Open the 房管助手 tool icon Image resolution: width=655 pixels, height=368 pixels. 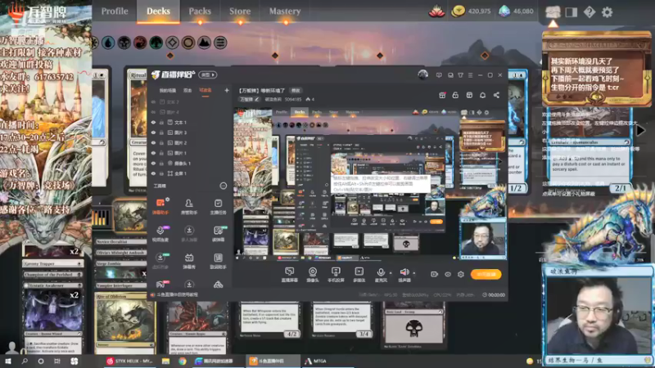[x=189, y=206]
